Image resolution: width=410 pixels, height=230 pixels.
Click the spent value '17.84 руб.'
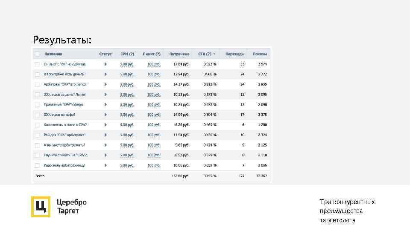(182, 64)
